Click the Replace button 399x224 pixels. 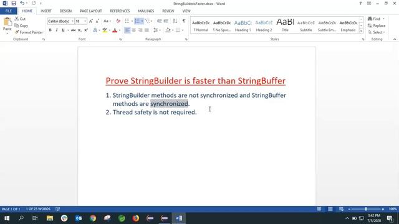coord(377,26)
